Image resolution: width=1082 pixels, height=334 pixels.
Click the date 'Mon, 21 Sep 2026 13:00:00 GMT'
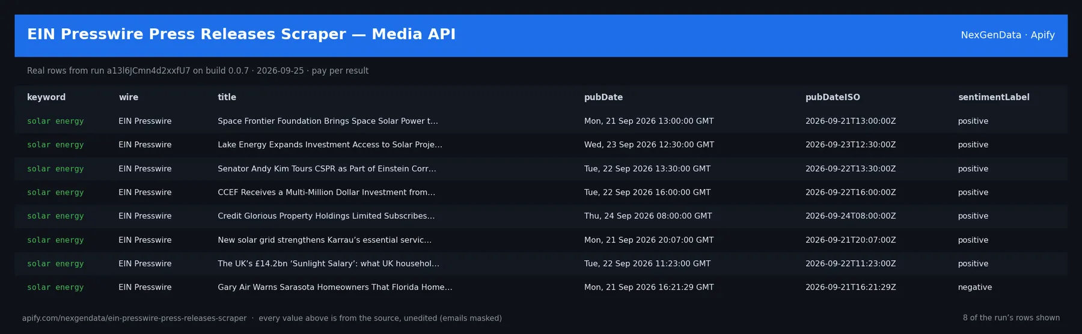[x=649, y=121]
